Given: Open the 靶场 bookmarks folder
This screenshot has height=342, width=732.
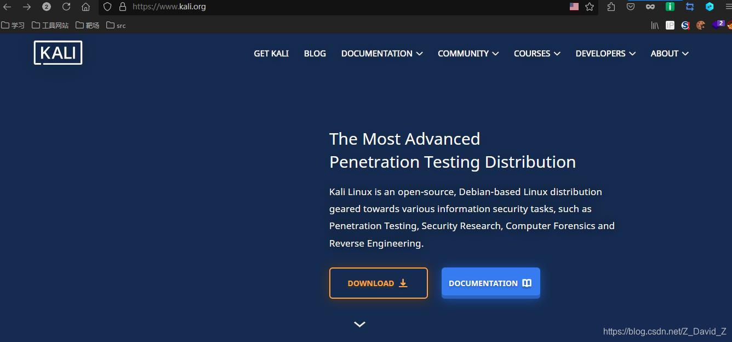Looking at the screenshot, I should pos(88,25).
